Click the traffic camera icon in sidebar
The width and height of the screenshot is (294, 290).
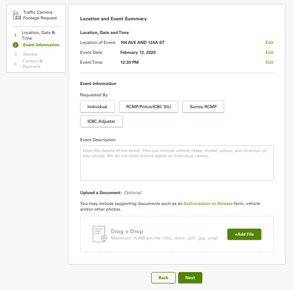17,15
